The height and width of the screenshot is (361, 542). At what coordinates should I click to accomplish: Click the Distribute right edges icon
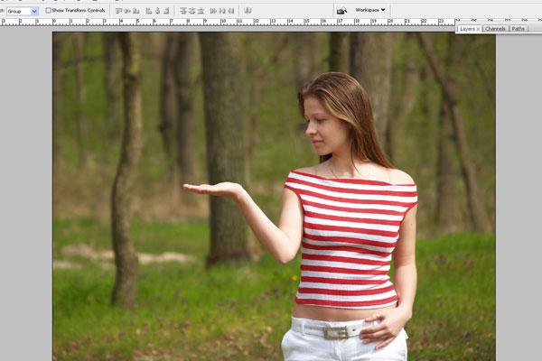click(x=231, y=11)
